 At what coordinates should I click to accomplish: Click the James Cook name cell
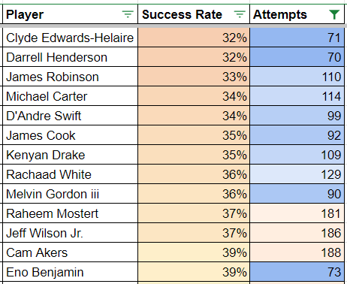70,135
